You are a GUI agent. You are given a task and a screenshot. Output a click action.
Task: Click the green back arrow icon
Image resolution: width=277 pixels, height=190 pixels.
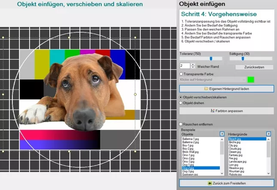(210, 183)
